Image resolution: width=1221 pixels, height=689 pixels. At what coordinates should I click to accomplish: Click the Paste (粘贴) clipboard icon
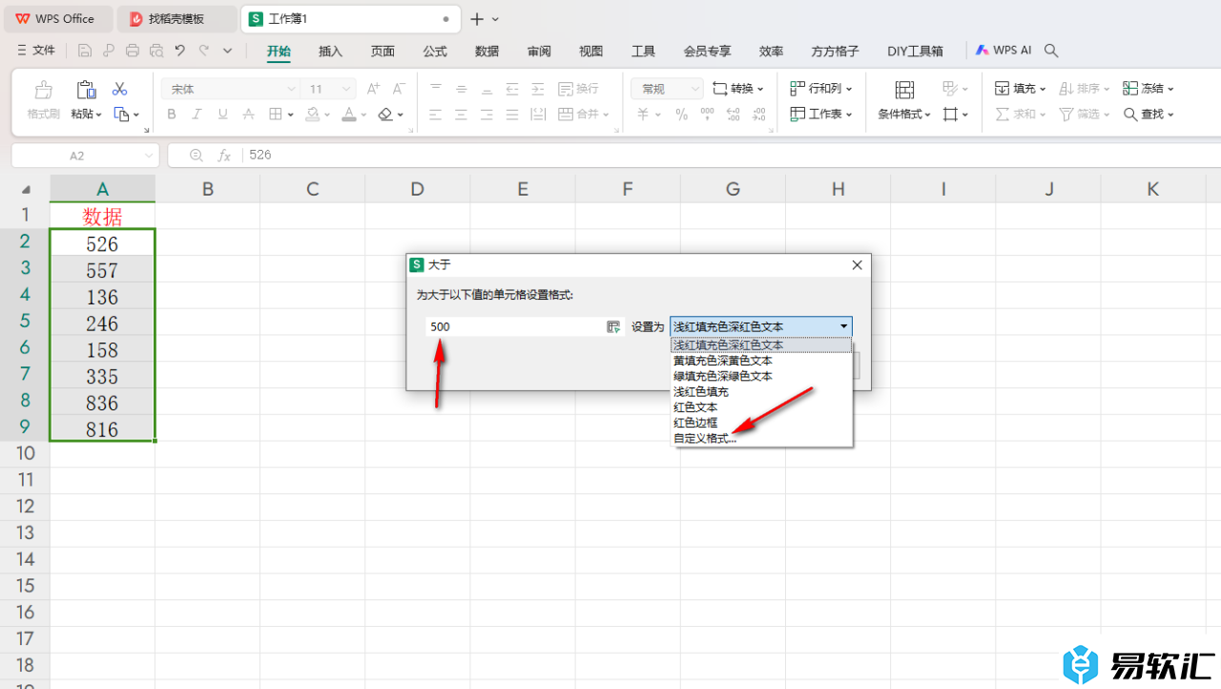(86, 90)
